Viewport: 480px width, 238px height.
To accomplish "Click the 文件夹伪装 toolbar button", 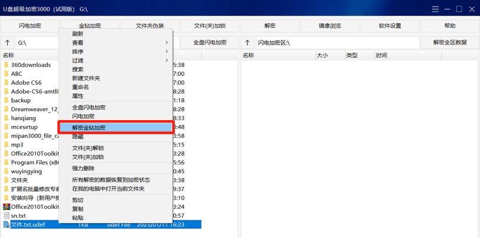I will pos(150,26).
